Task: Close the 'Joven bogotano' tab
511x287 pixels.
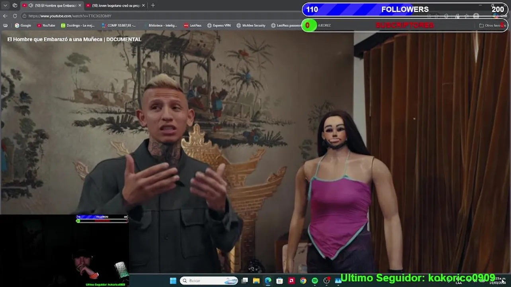Action: click(144, 6)
